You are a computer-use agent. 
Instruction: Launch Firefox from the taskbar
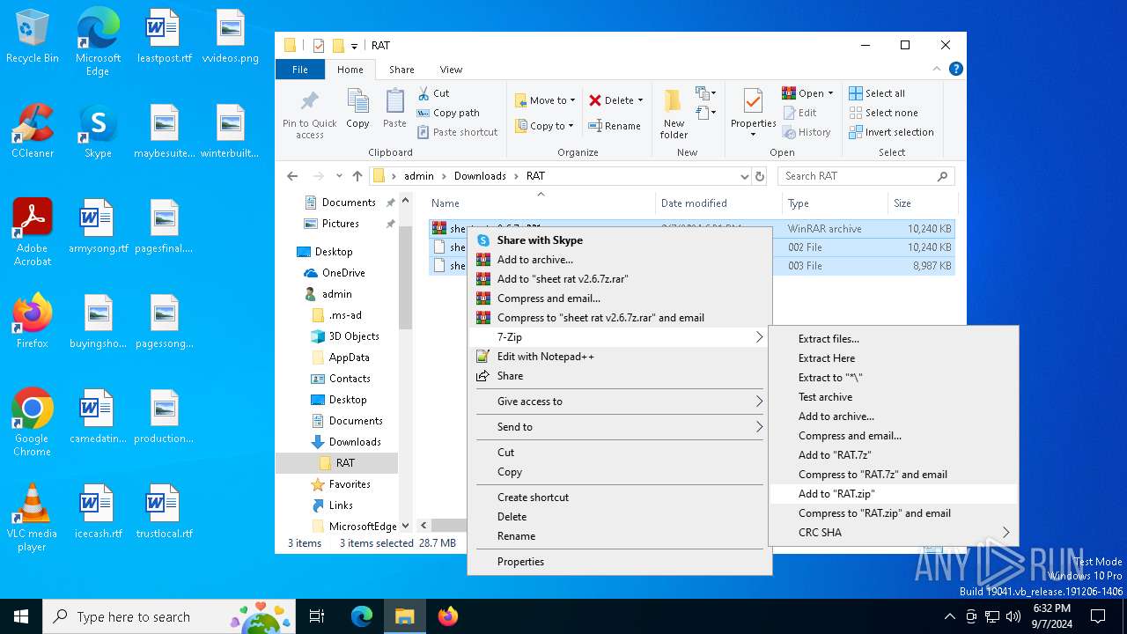tap(448, 616)
